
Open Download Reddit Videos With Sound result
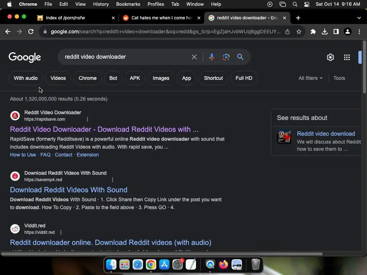[68, 190]
